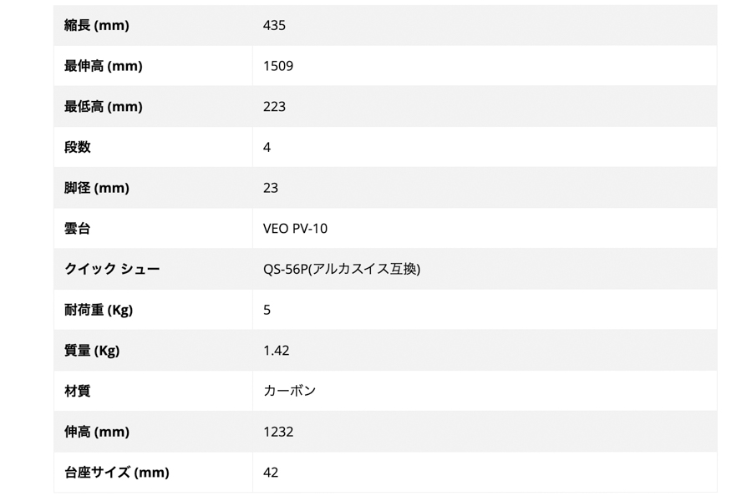Click the 質量 (Kg) label

tap(92, 351)
